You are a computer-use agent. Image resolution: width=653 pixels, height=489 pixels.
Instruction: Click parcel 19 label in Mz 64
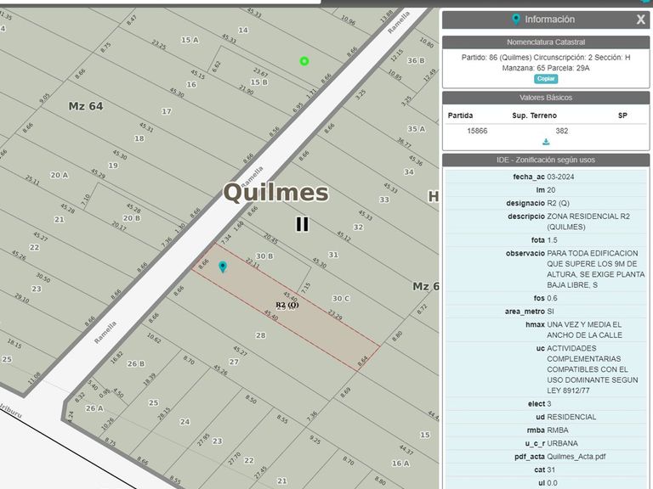113,166
